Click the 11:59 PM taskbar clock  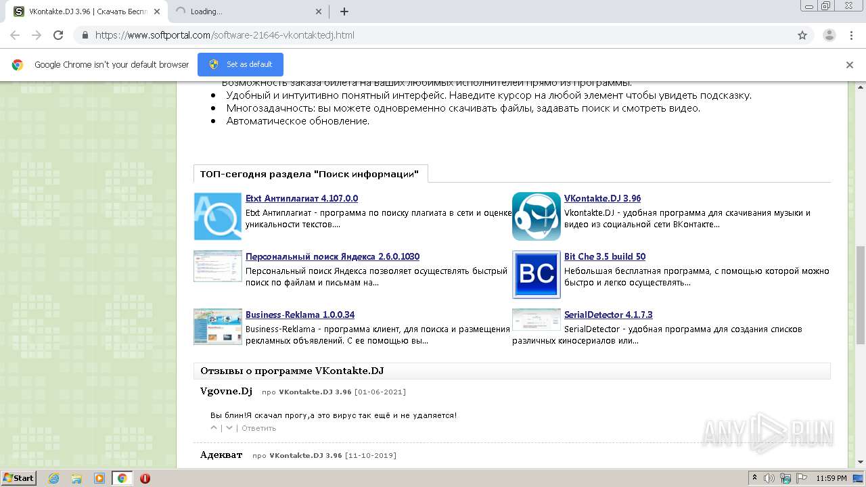click(831, 478)
